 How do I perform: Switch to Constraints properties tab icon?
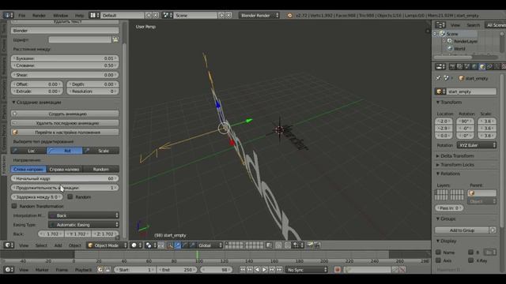489,66
